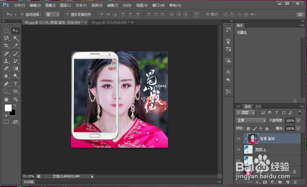Toggle lock all padlock icon
This screenshot has height=187, width=307.
[267, 129]
